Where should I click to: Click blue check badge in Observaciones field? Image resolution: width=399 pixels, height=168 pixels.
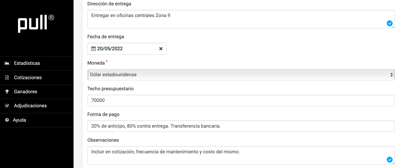pos(390,160)
